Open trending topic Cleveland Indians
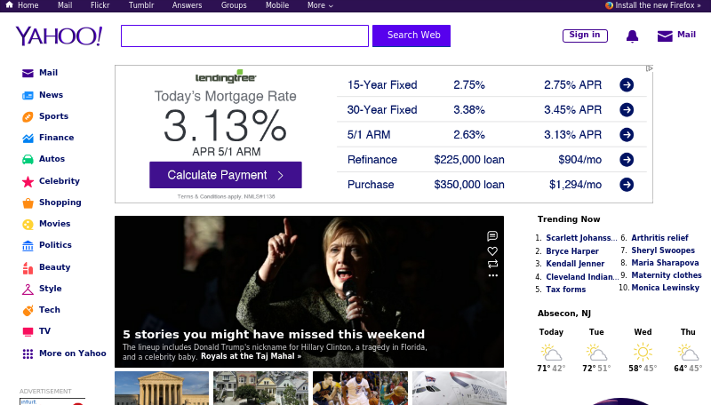Viewport: 711px width, 405px height. click(582, 277)
